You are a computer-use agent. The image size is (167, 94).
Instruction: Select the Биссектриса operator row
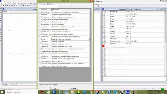64,12
